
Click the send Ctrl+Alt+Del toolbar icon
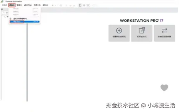click(x=60, y=5)
